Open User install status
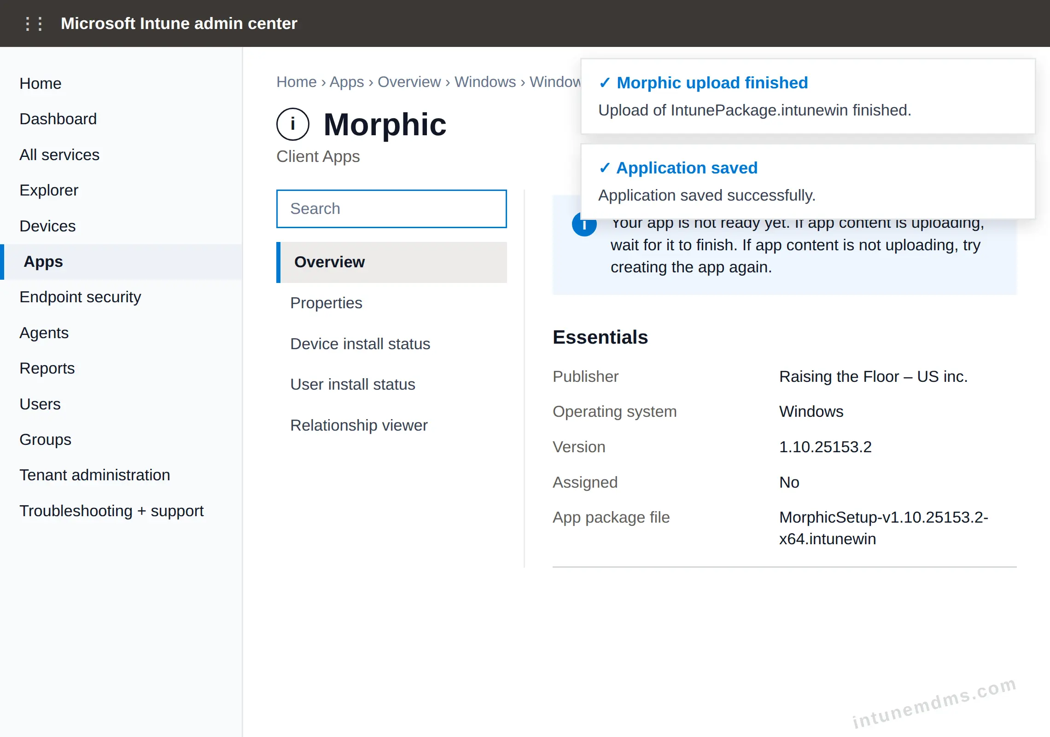The height and width of the screenshot is (737, 1050). tap(391, 385)
